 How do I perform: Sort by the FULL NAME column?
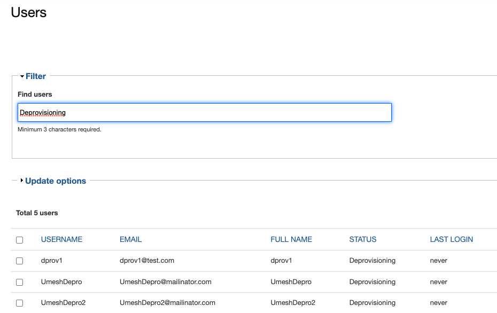coord(291,239)
